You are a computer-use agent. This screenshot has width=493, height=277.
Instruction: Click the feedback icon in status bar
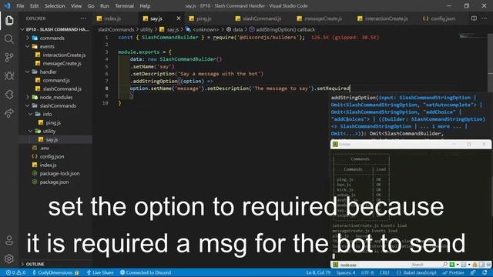[x=473, y=272]
